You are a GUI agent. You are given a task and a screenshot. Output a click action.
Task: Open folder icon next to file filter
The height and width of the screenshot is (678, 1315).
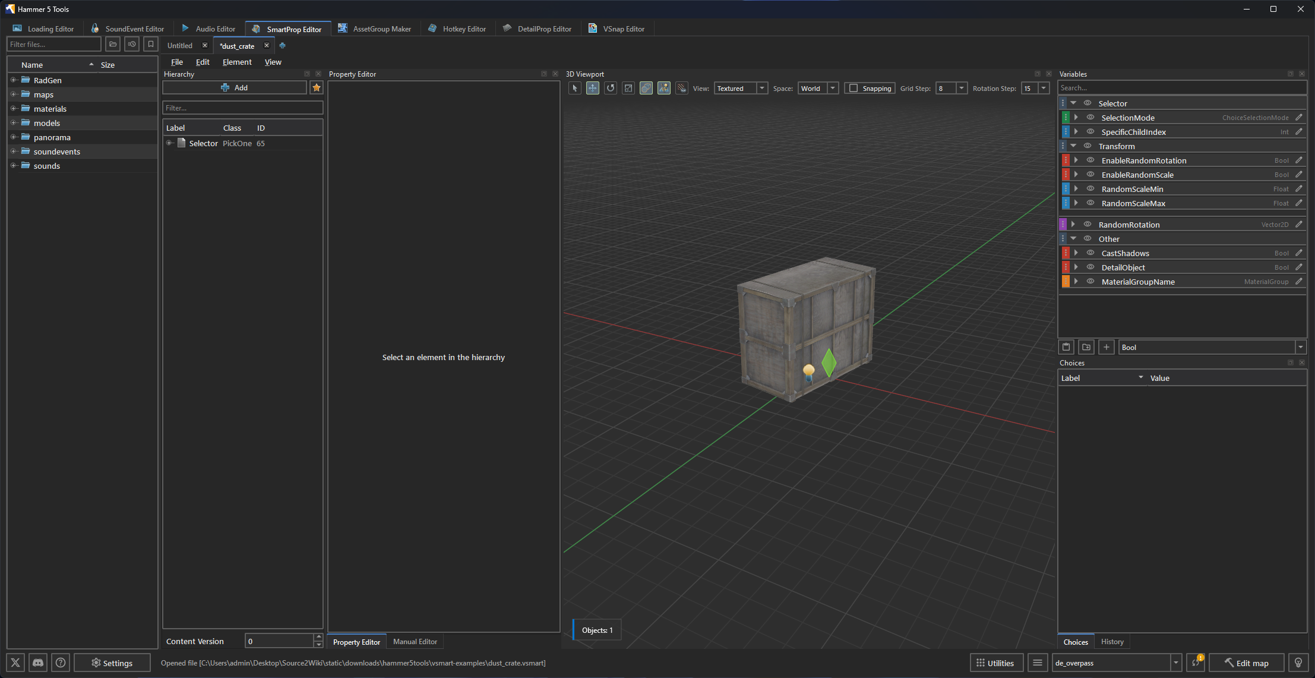click(x=113, y=45)
